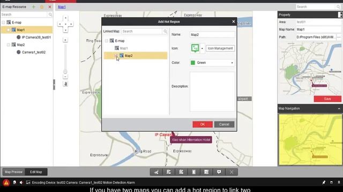Open the Map1 breadcrumb link above the map
This screenshot has width=343, height=192.
[x=62, y=7]
